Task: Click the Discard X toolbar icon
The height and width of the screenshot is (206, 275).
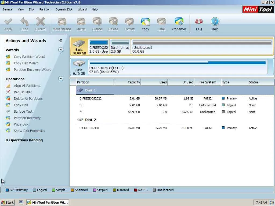Action: (40, 22)
